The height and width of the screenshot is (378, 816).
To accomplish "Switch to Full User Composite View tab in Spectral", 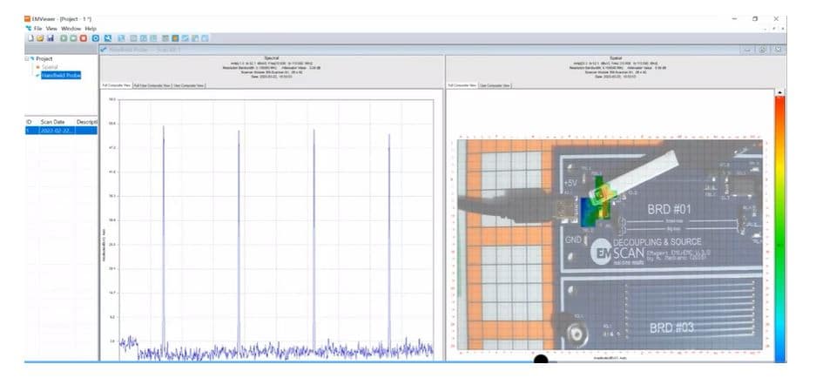I will (152, 85).
